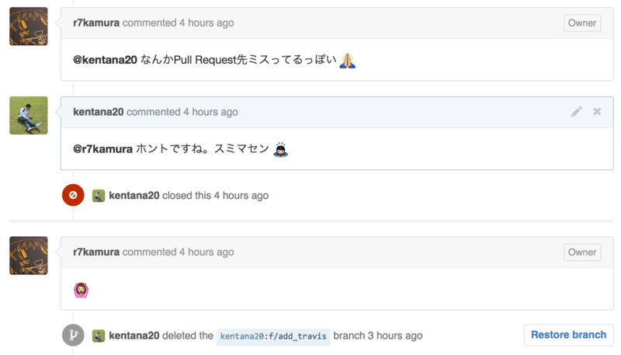Click the Restore branch button
Viewport: 621px width, 355px height.
(568, 335)
